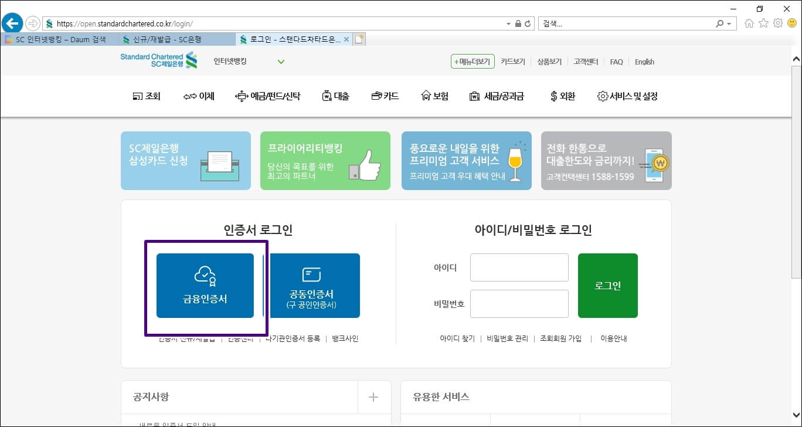
Task: Click the 프리미엄 고객 서비스 banner
Action: point(467,161)
